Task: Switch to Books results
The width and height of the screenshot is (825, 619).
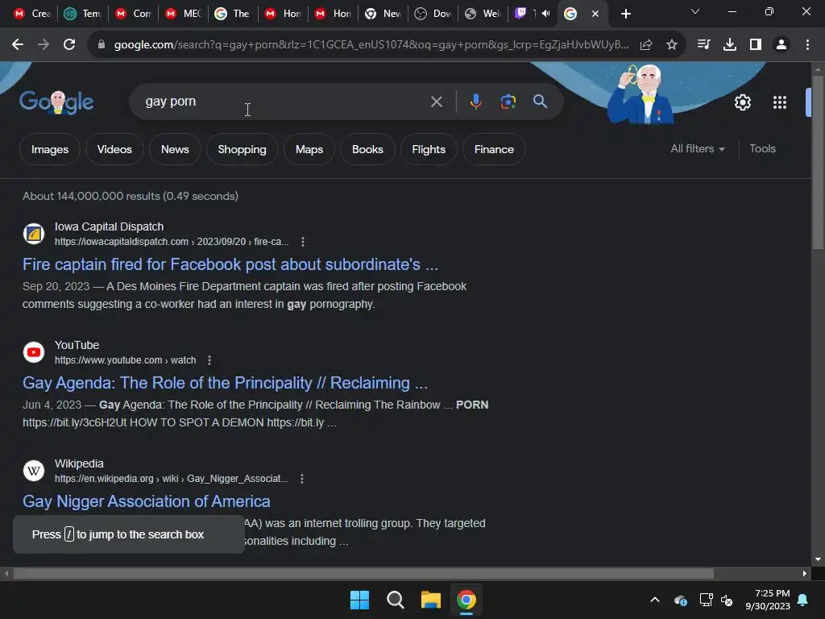Action: (367, 149)
